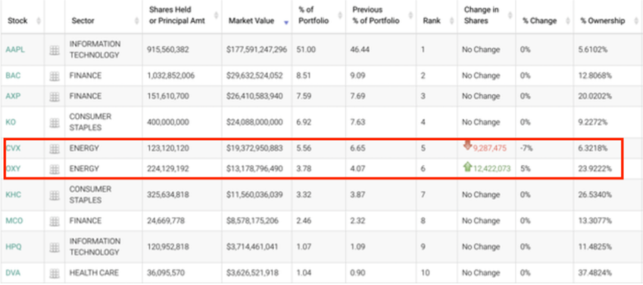Select the 12,422,073 share change value
643x285 pixels.
[492, 169]
